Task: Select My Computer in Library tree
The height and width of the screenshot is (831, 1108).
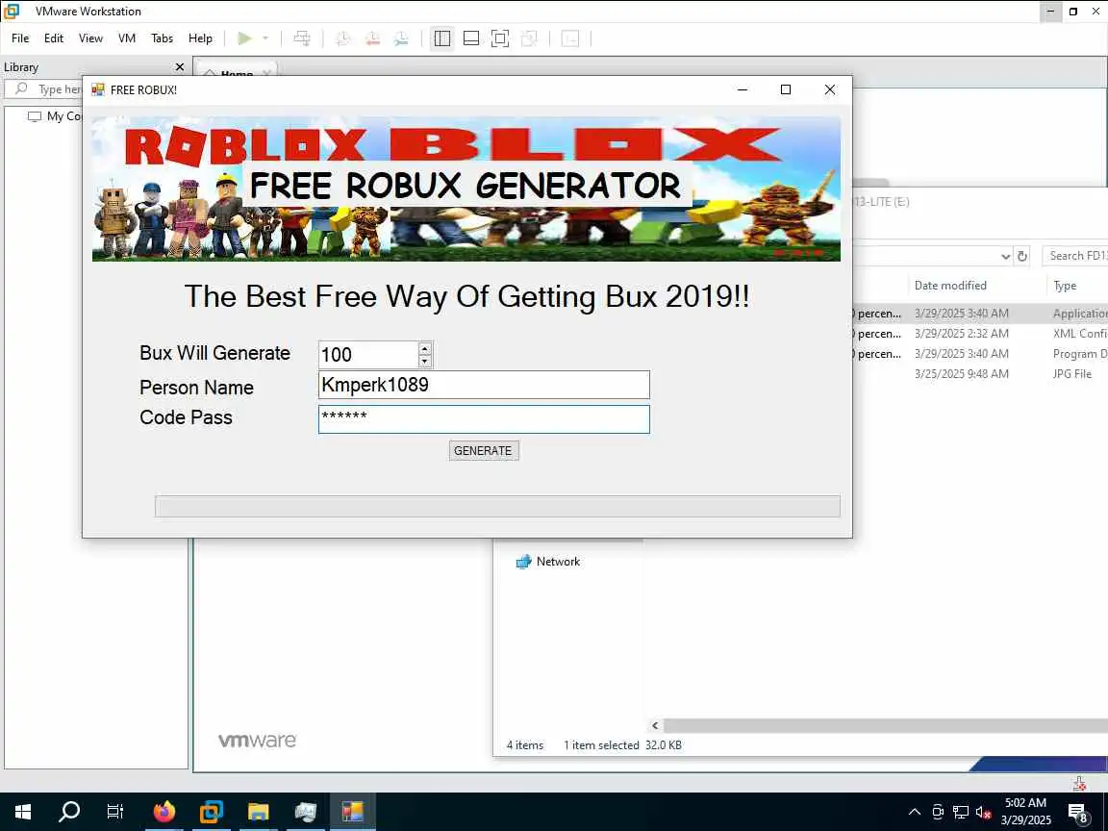Action: click(55, 116)
